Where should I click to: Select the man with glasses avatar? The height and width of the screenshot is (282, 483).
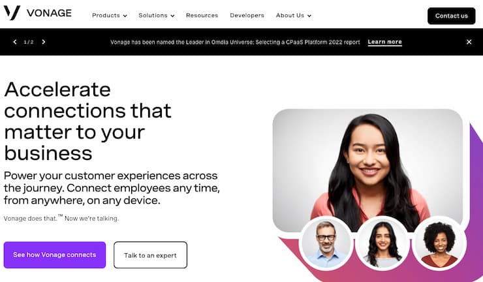tap(326, 243)
